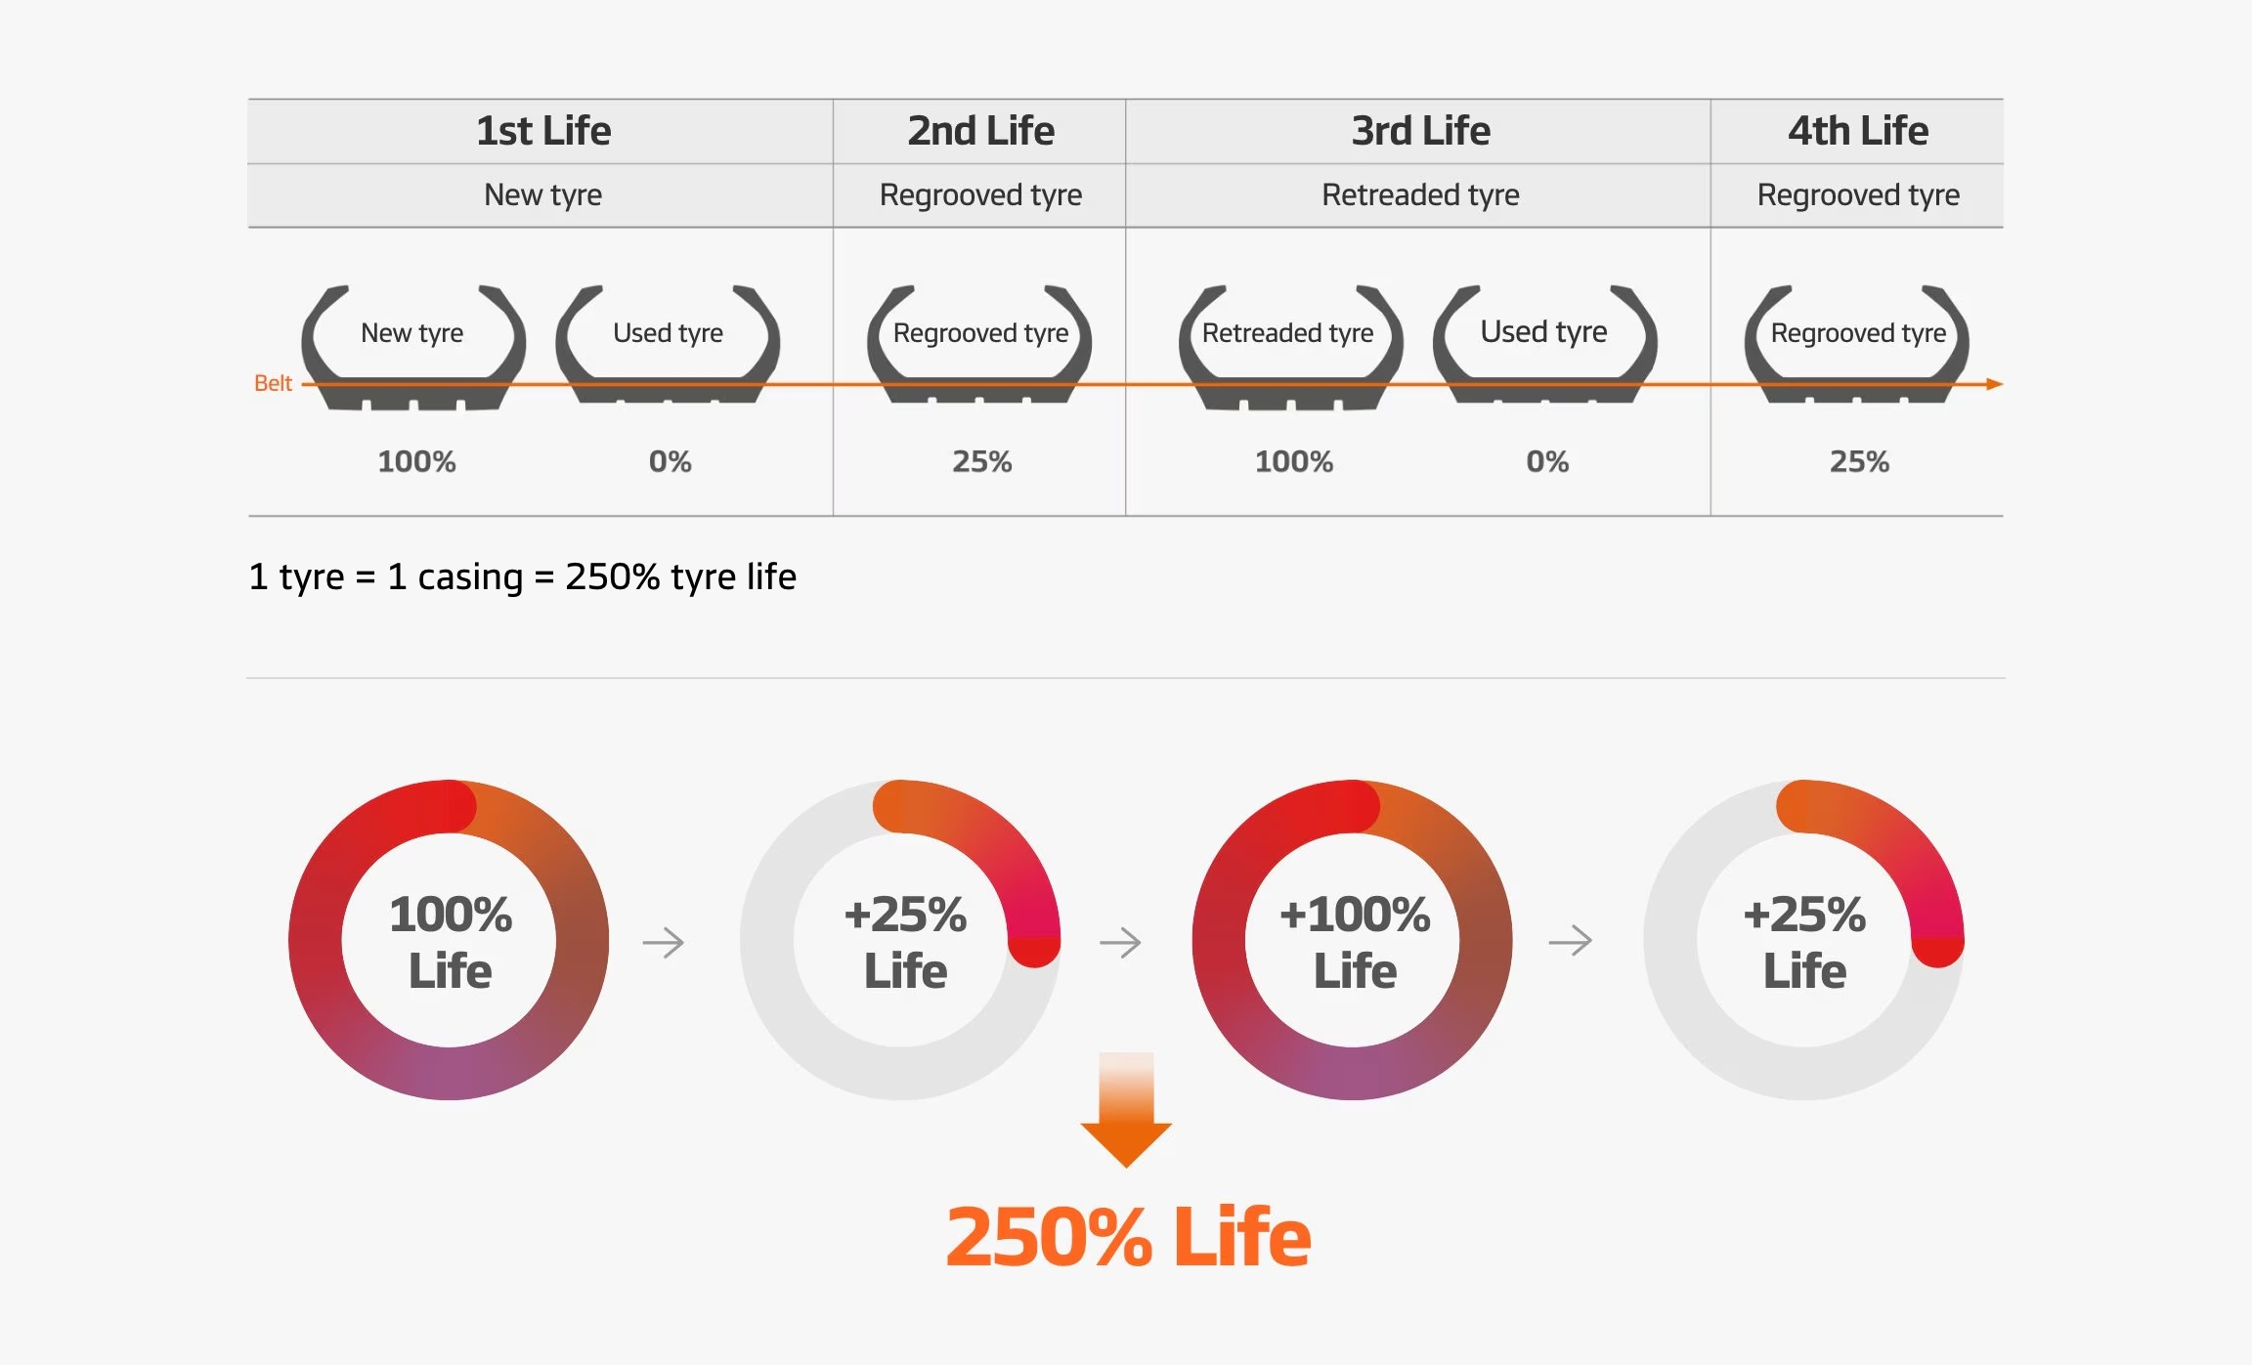Viewport: 2252px width, 1365px height.
Task: Click the arrow right after the +100% Life donut
Action: (1571, 941)
